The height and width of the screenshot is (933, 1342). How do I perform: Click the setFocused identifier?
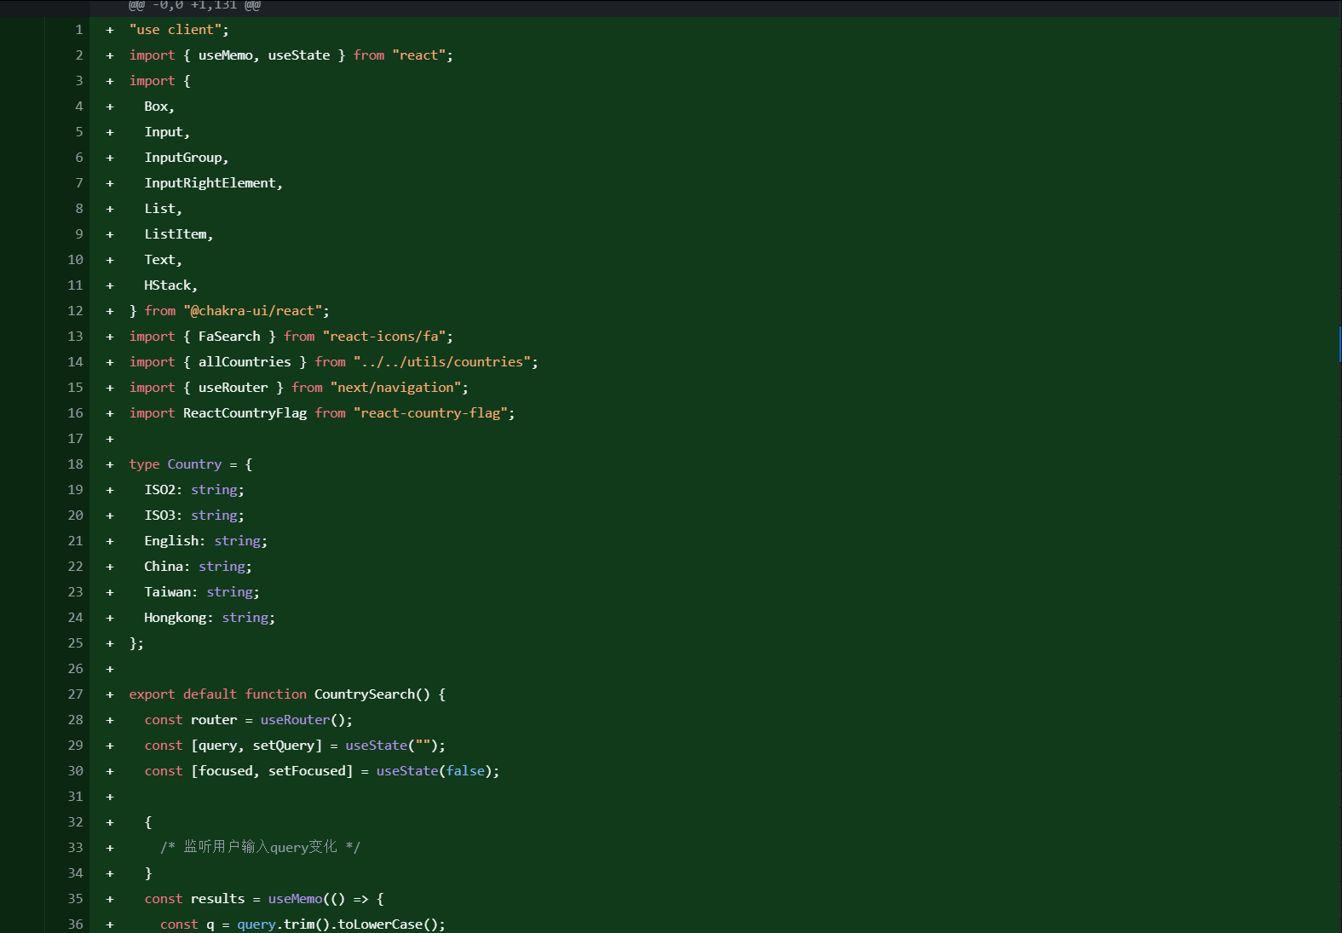pos(307,771)
